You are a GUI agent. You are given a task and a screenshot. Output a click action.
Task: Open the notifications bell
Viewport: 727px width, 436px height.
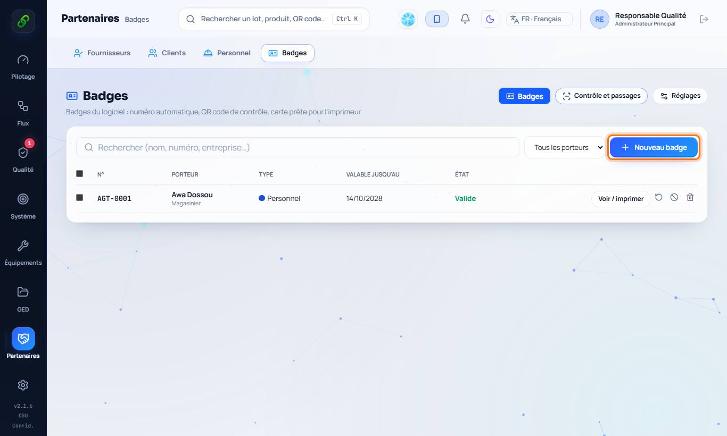click(465, 19)
